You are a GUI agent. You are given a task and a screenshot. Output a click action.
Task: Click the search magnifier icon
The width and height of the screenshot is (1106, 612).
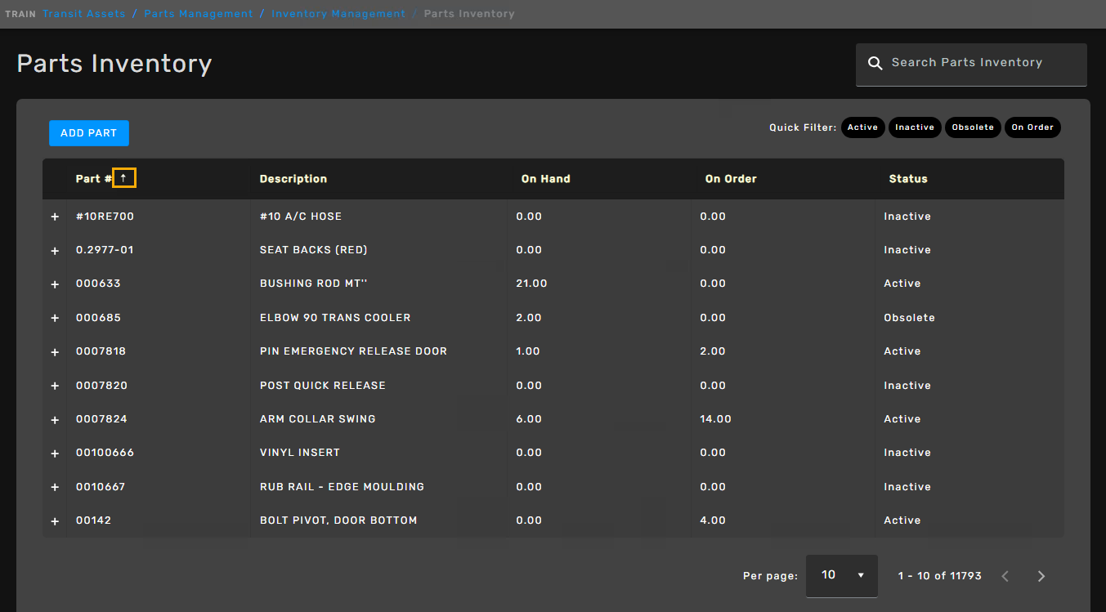[x=875, y=63]
